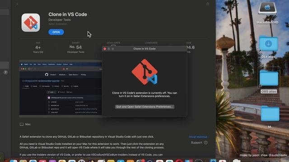Click the large git logo inside the dialog
The height and width of the screenshot is (162, 289).
click(x=144, y=72)
